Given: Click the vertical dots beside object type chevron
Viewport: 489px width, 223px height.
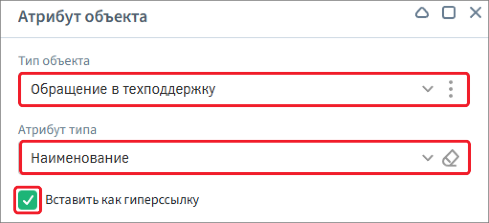Looking at the screenshot, I should click(x=450, y=89).
